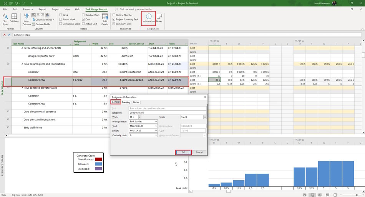Open the Resource ribbon tab
This screenshot has height=197, width=365.
[28, 10]
